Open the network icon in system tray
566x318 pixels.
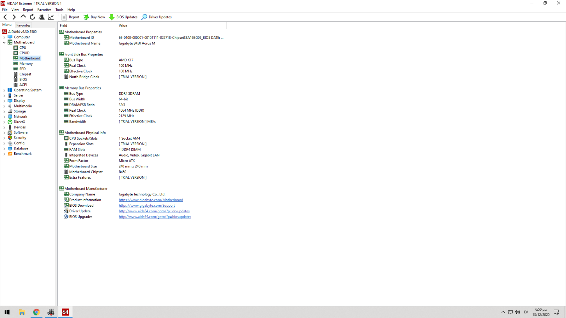[510, 312]
